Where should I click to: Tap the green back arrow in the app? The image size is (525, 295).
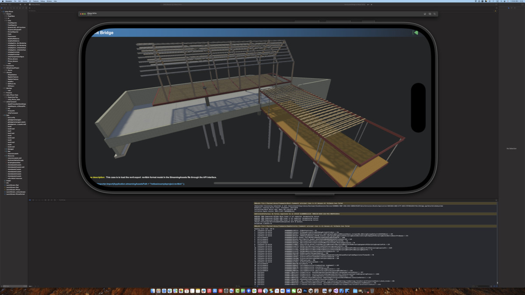tap(416, 32)
